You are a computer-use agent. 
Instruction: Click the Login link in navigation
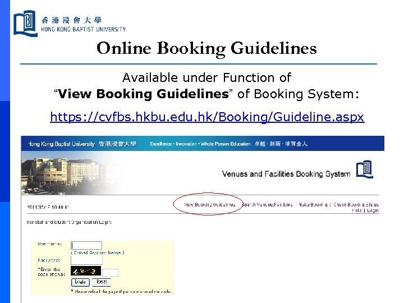click(x=373, y=210)
